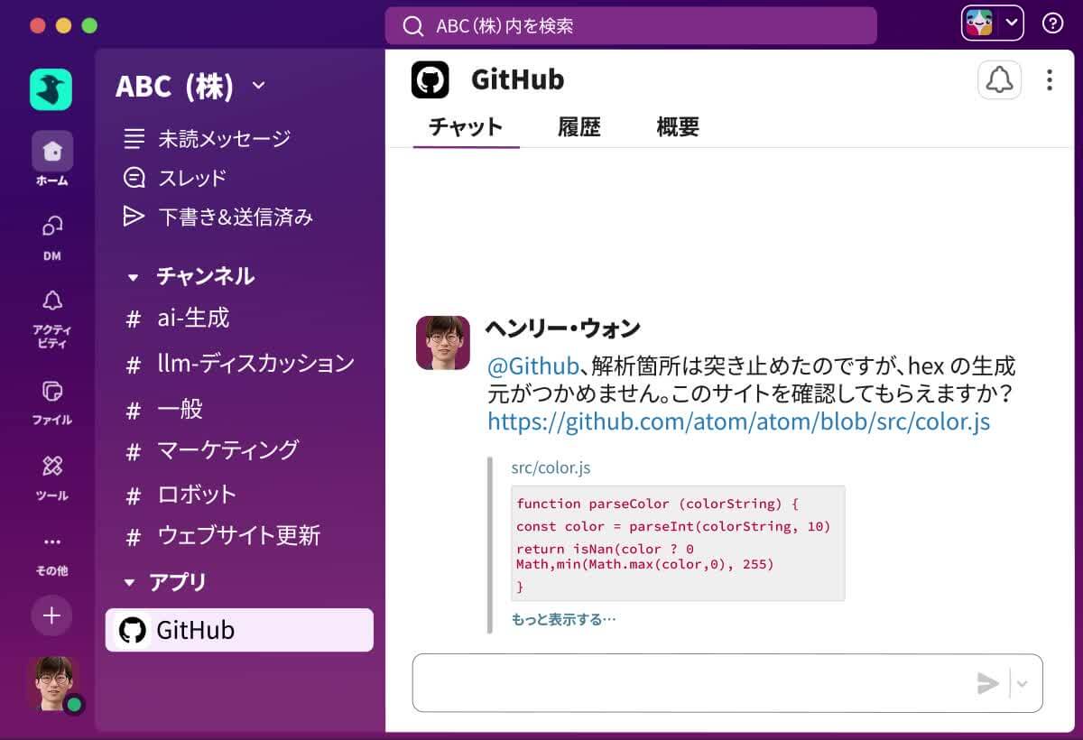Open notification settings via the bell icon

click(x=997, y=80)
